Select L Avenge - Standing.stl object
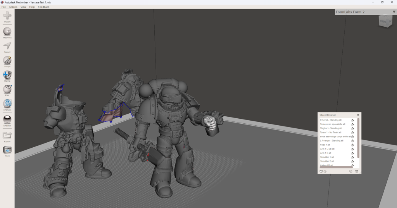 [x=332, y=141]
